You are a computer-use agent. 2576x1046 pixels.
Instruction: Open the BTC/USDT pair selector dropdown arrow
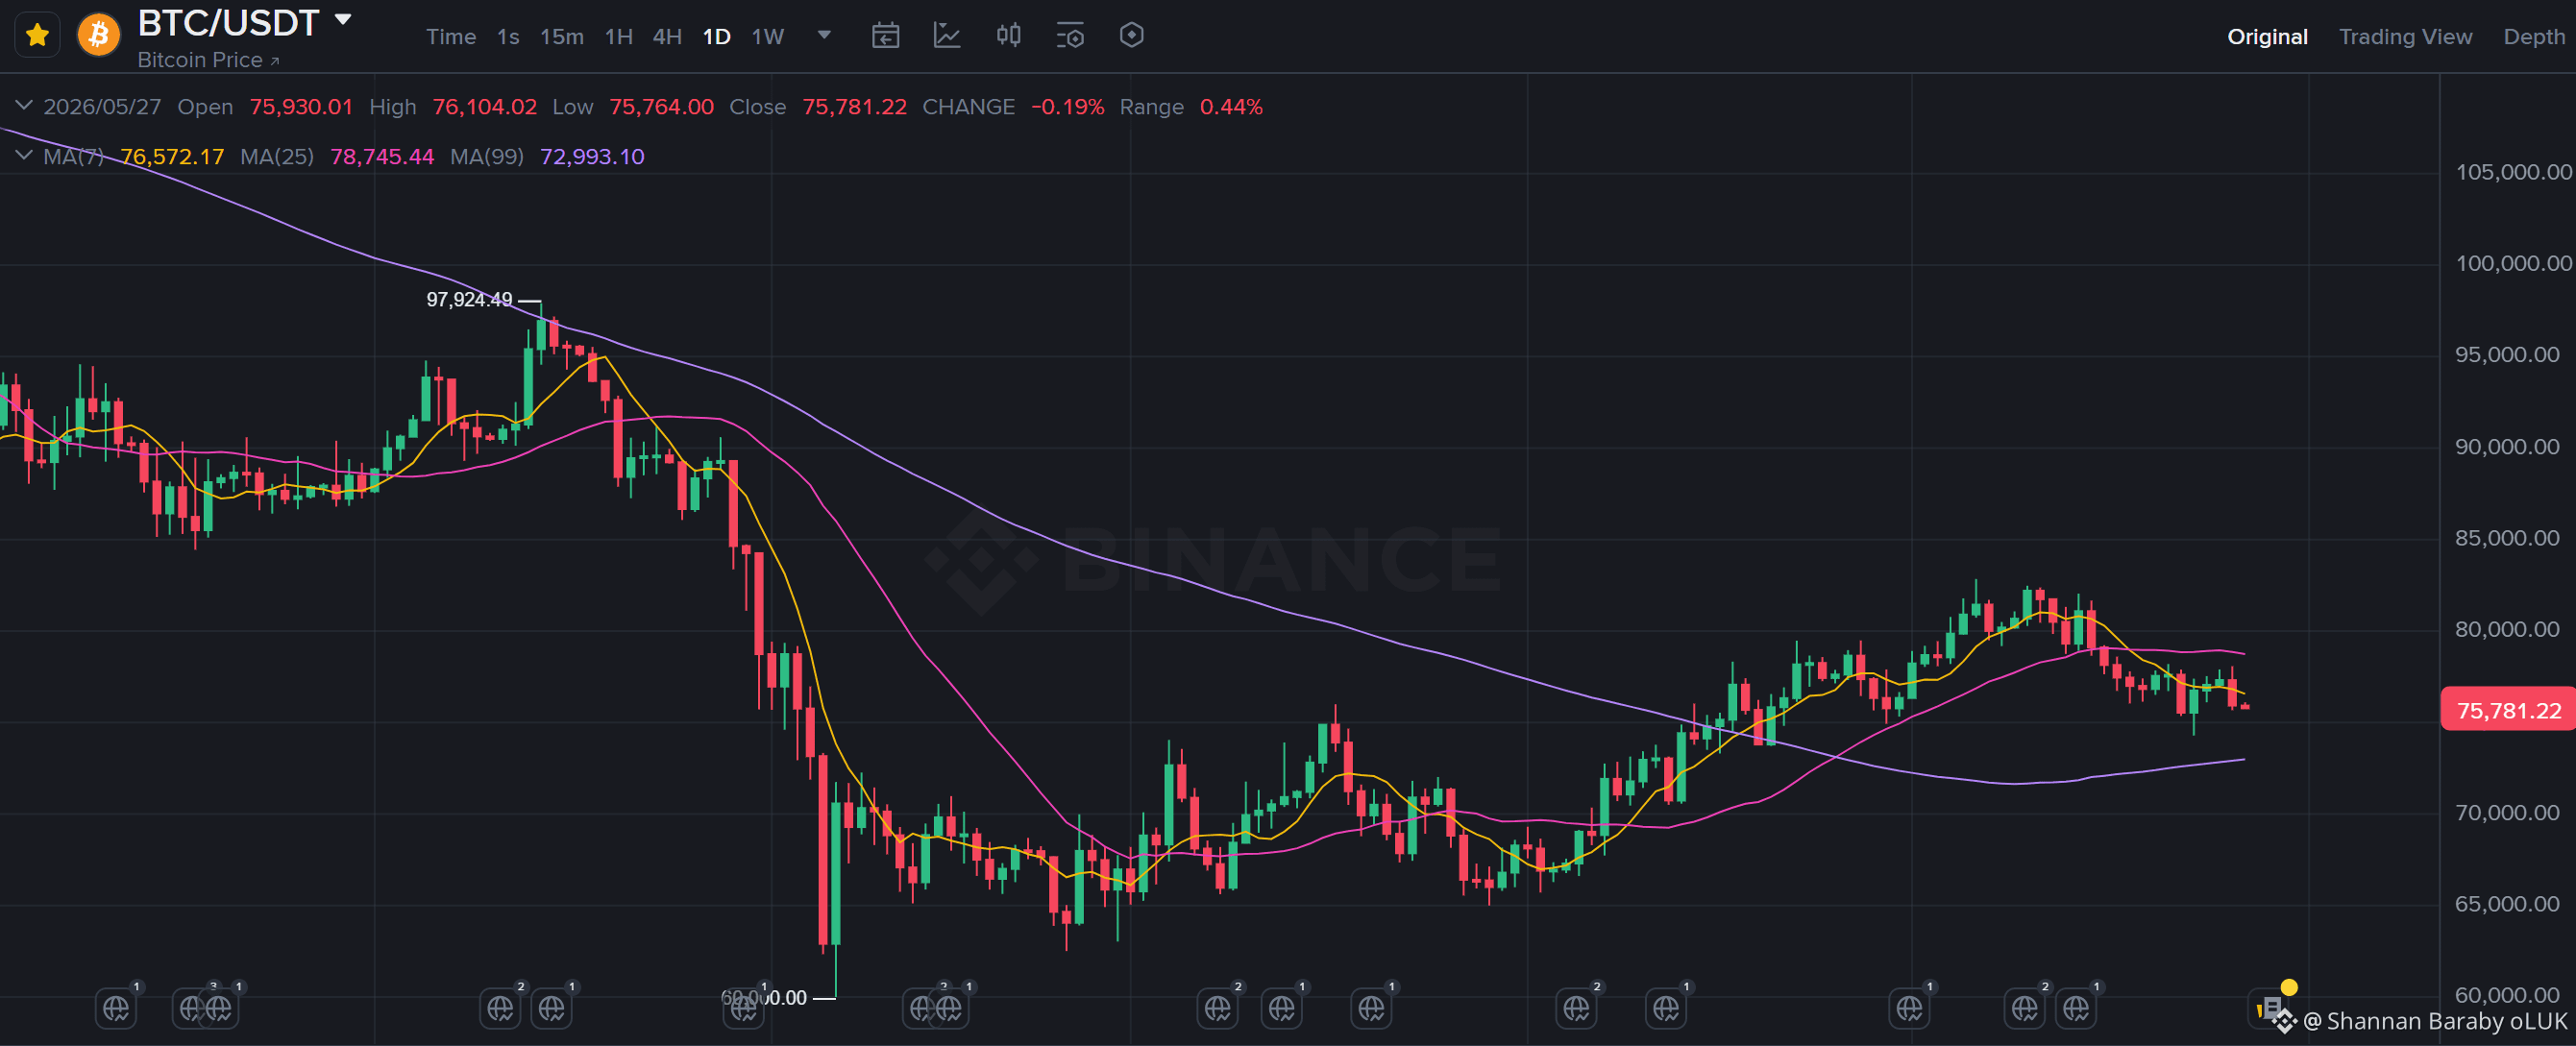343,20
